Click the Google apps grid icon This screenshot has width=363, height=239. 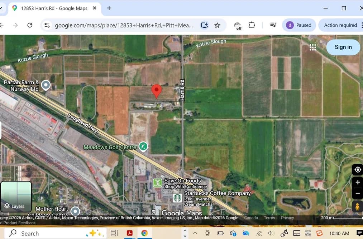coord(313,47)
